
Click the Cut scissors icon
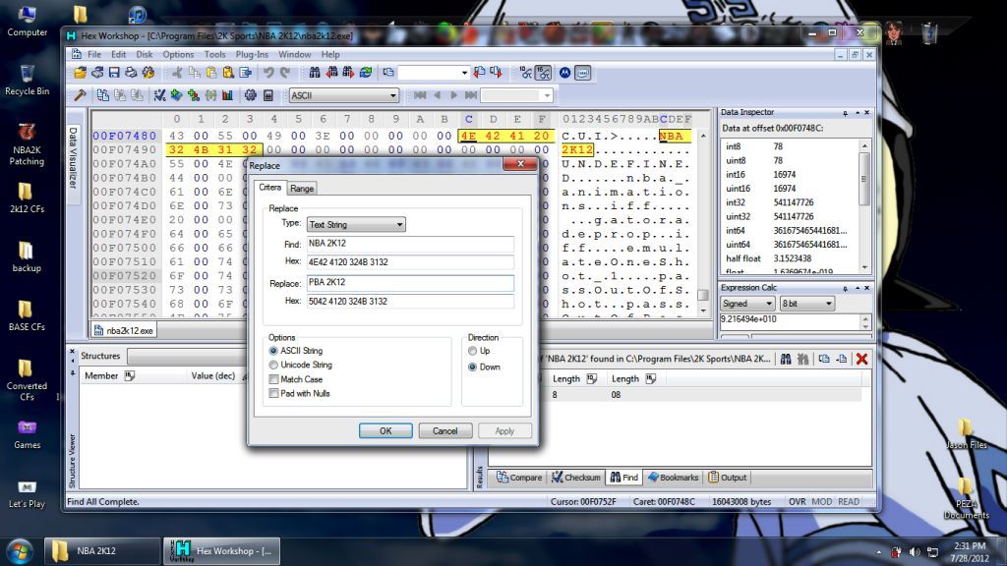pyautogui.click(x=177, y=73)
